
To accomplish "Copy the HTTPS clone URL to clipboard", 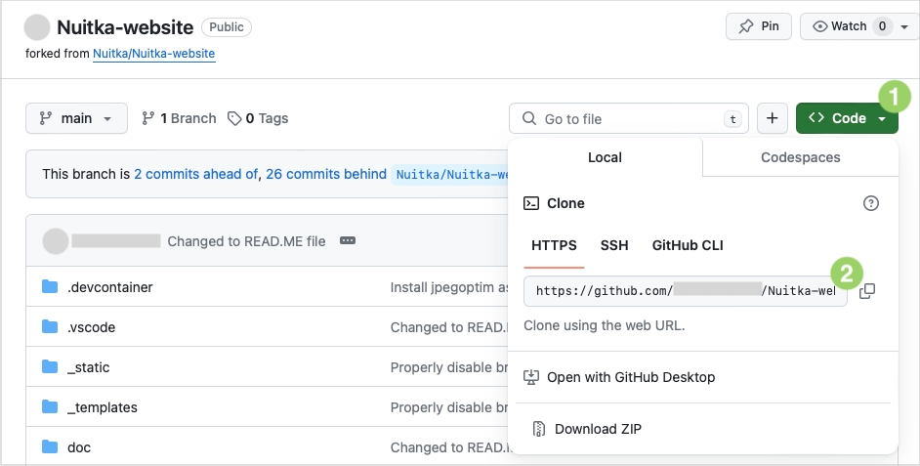I will tap(866, 291).
